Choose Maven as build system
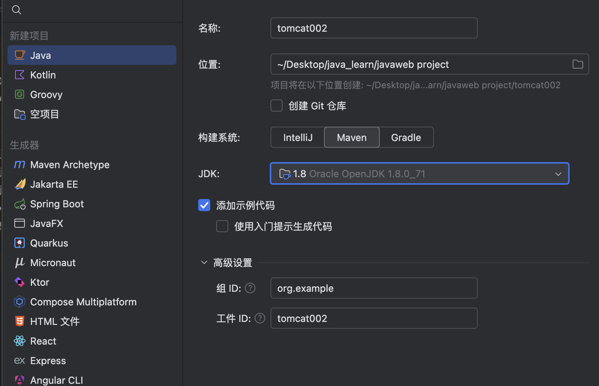599x386 pixels. pyautogui.click(x=351, y=138)
